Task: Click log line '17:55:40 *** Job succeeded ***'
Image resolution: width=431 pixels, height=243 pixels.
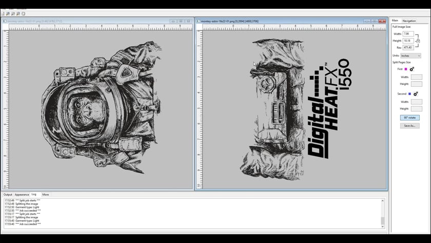Action: (23, 224)
